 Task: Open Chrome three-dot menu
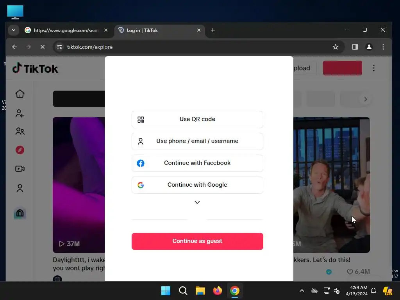point(383,47)
